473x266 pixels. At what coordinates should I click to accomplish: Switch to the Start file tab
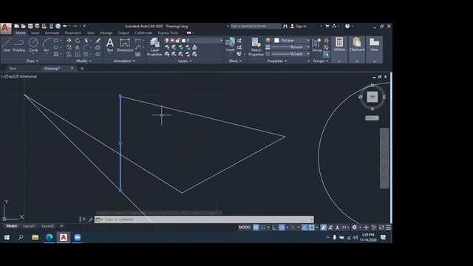(13, 69)
